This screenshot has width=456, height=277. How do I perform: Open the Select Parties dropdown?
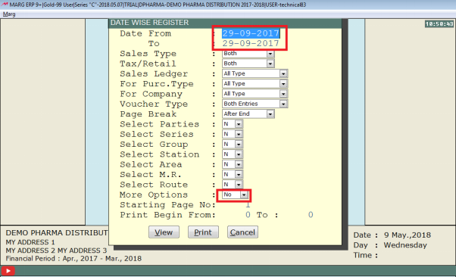(x=239, y=124)
